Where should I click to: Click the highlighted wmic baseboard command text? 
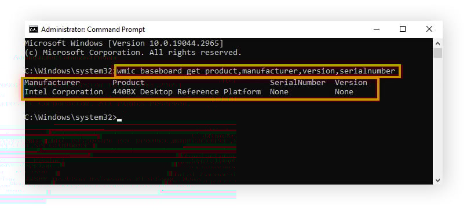click(x=256, y=71)
